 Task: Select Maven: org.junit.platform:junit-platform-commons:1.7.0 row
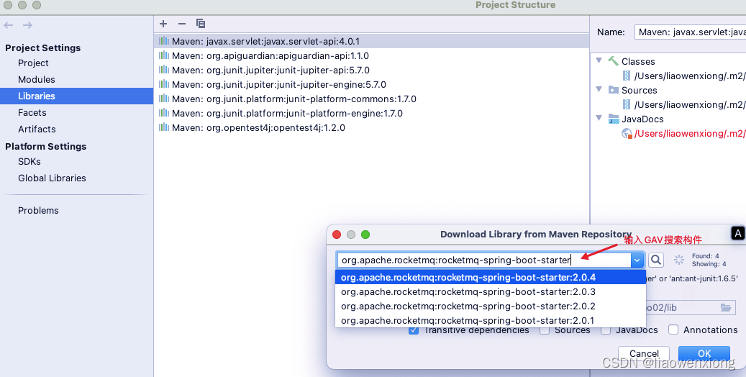point(372,99)
